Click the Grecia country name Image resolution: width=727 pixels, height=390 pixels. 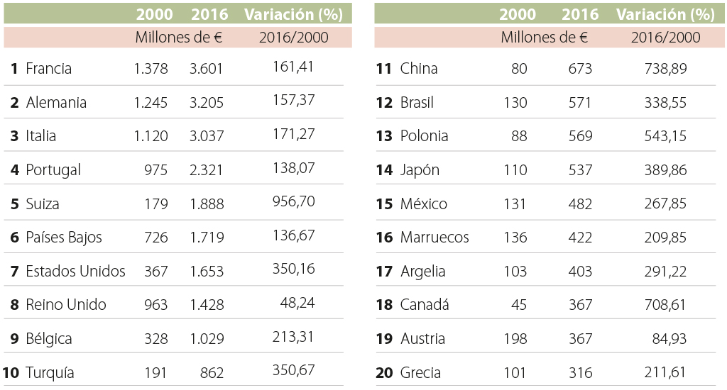(420, 373)
